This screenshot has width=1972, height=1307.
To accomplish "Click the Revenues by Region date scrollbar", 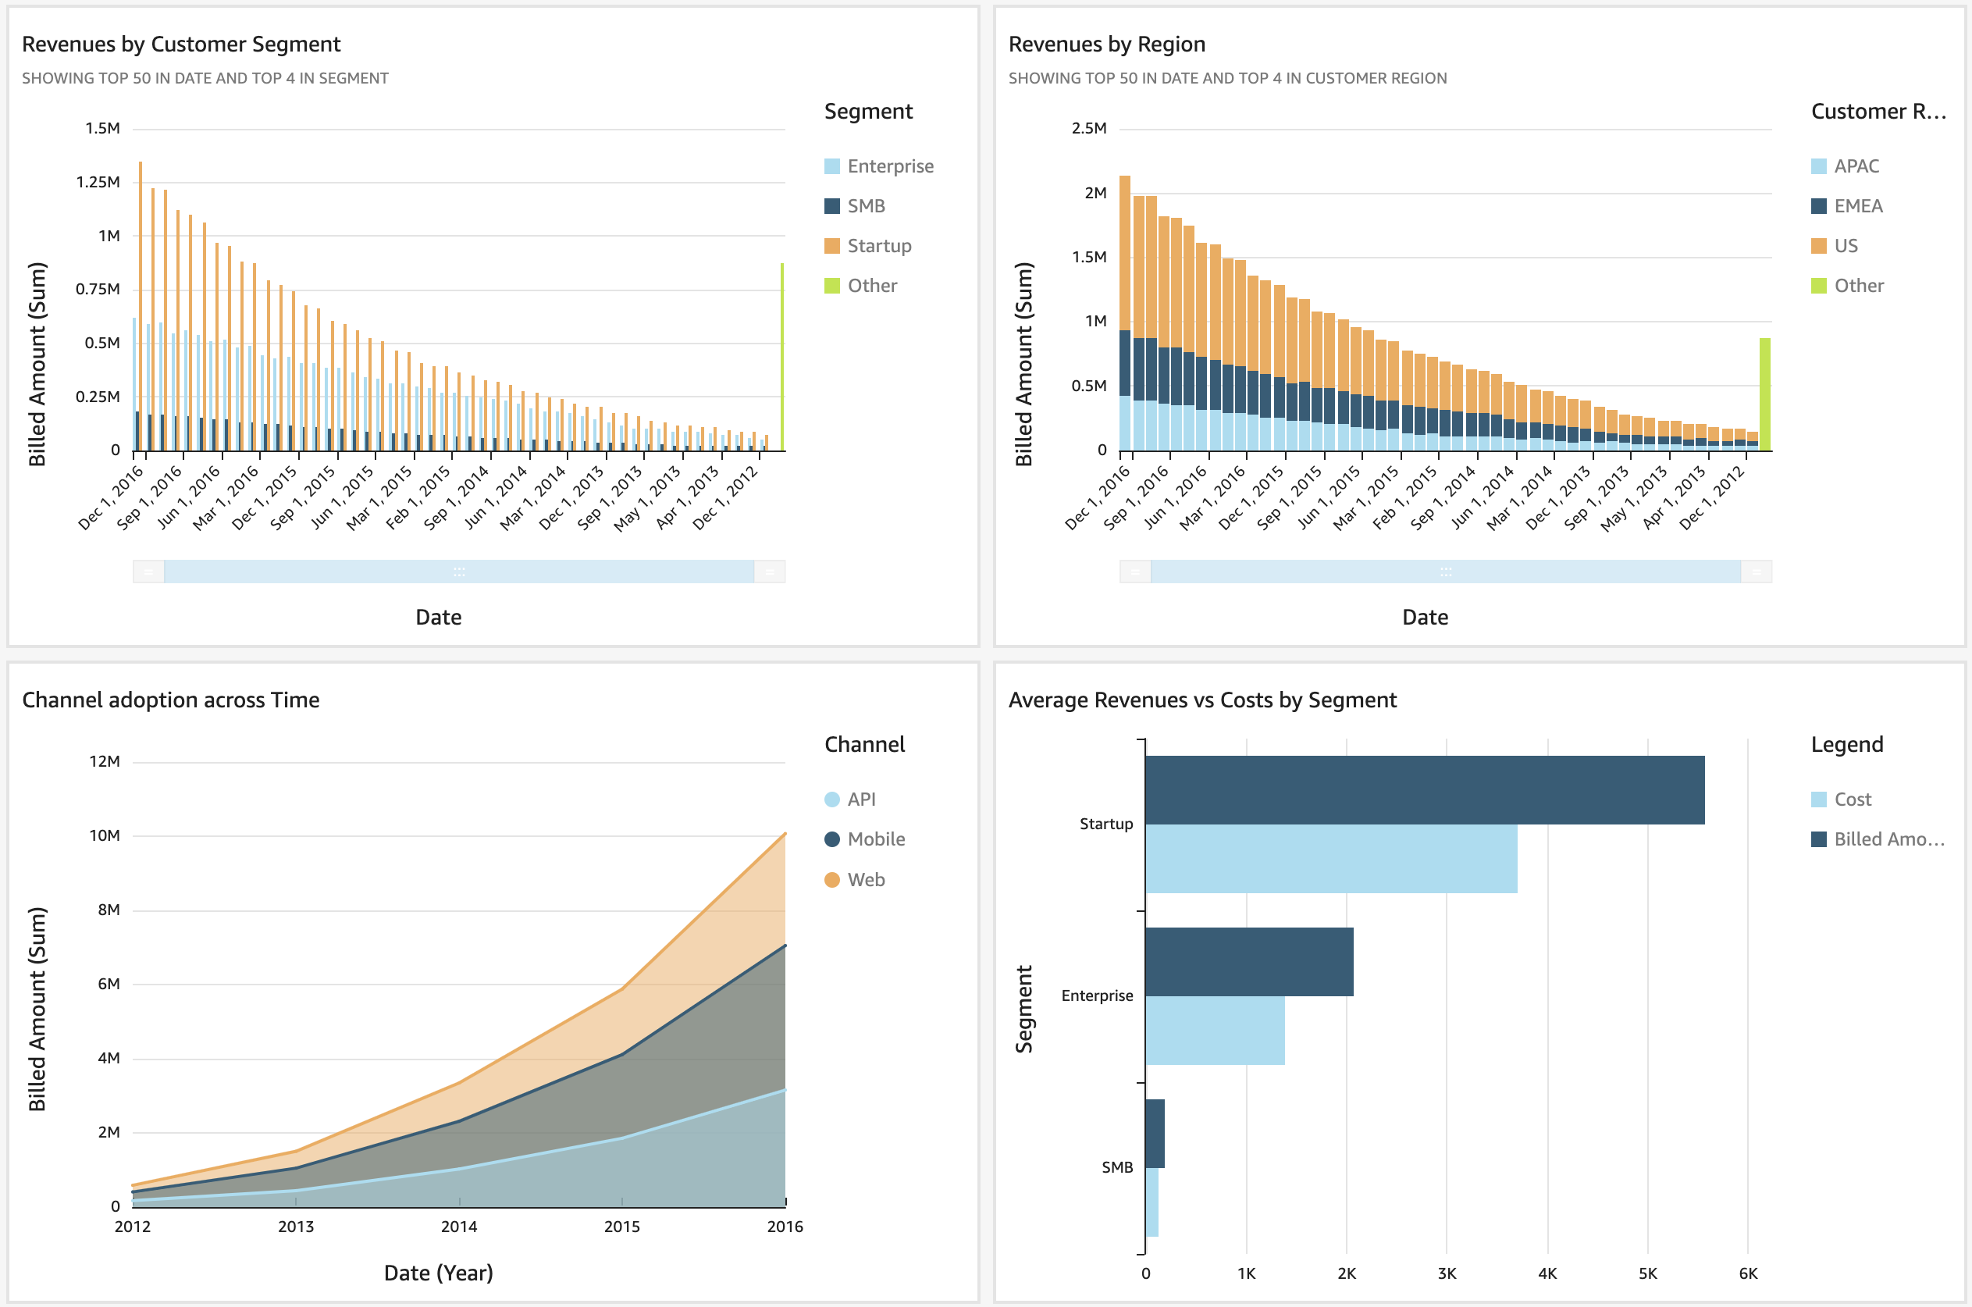I will click(1446, 572).
